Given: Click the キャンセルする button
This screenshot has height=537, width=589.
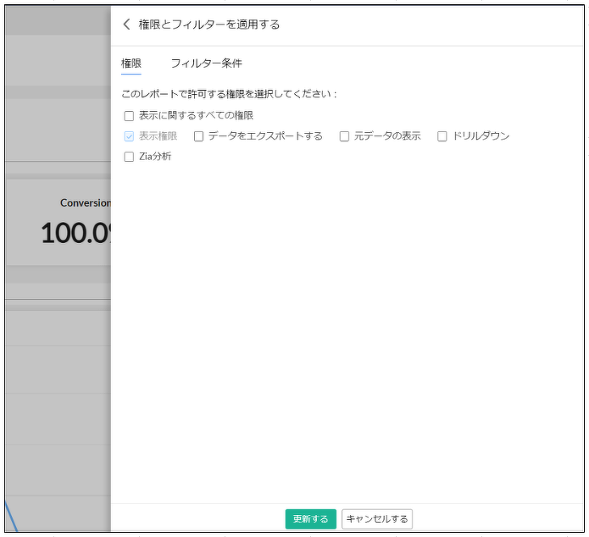Looking at the screenshot, I should click(377, 519).
